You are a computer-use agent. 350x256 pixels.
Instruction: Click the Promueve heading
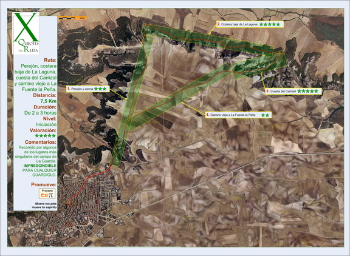coord(44,184)
